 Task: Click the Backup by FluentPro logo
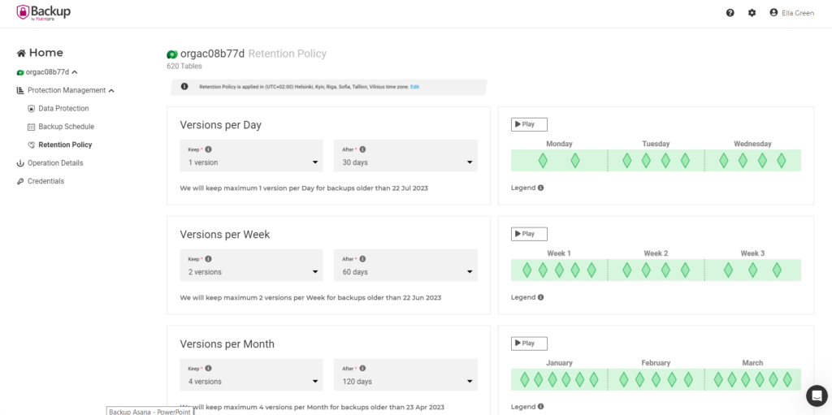coord(44,13)
